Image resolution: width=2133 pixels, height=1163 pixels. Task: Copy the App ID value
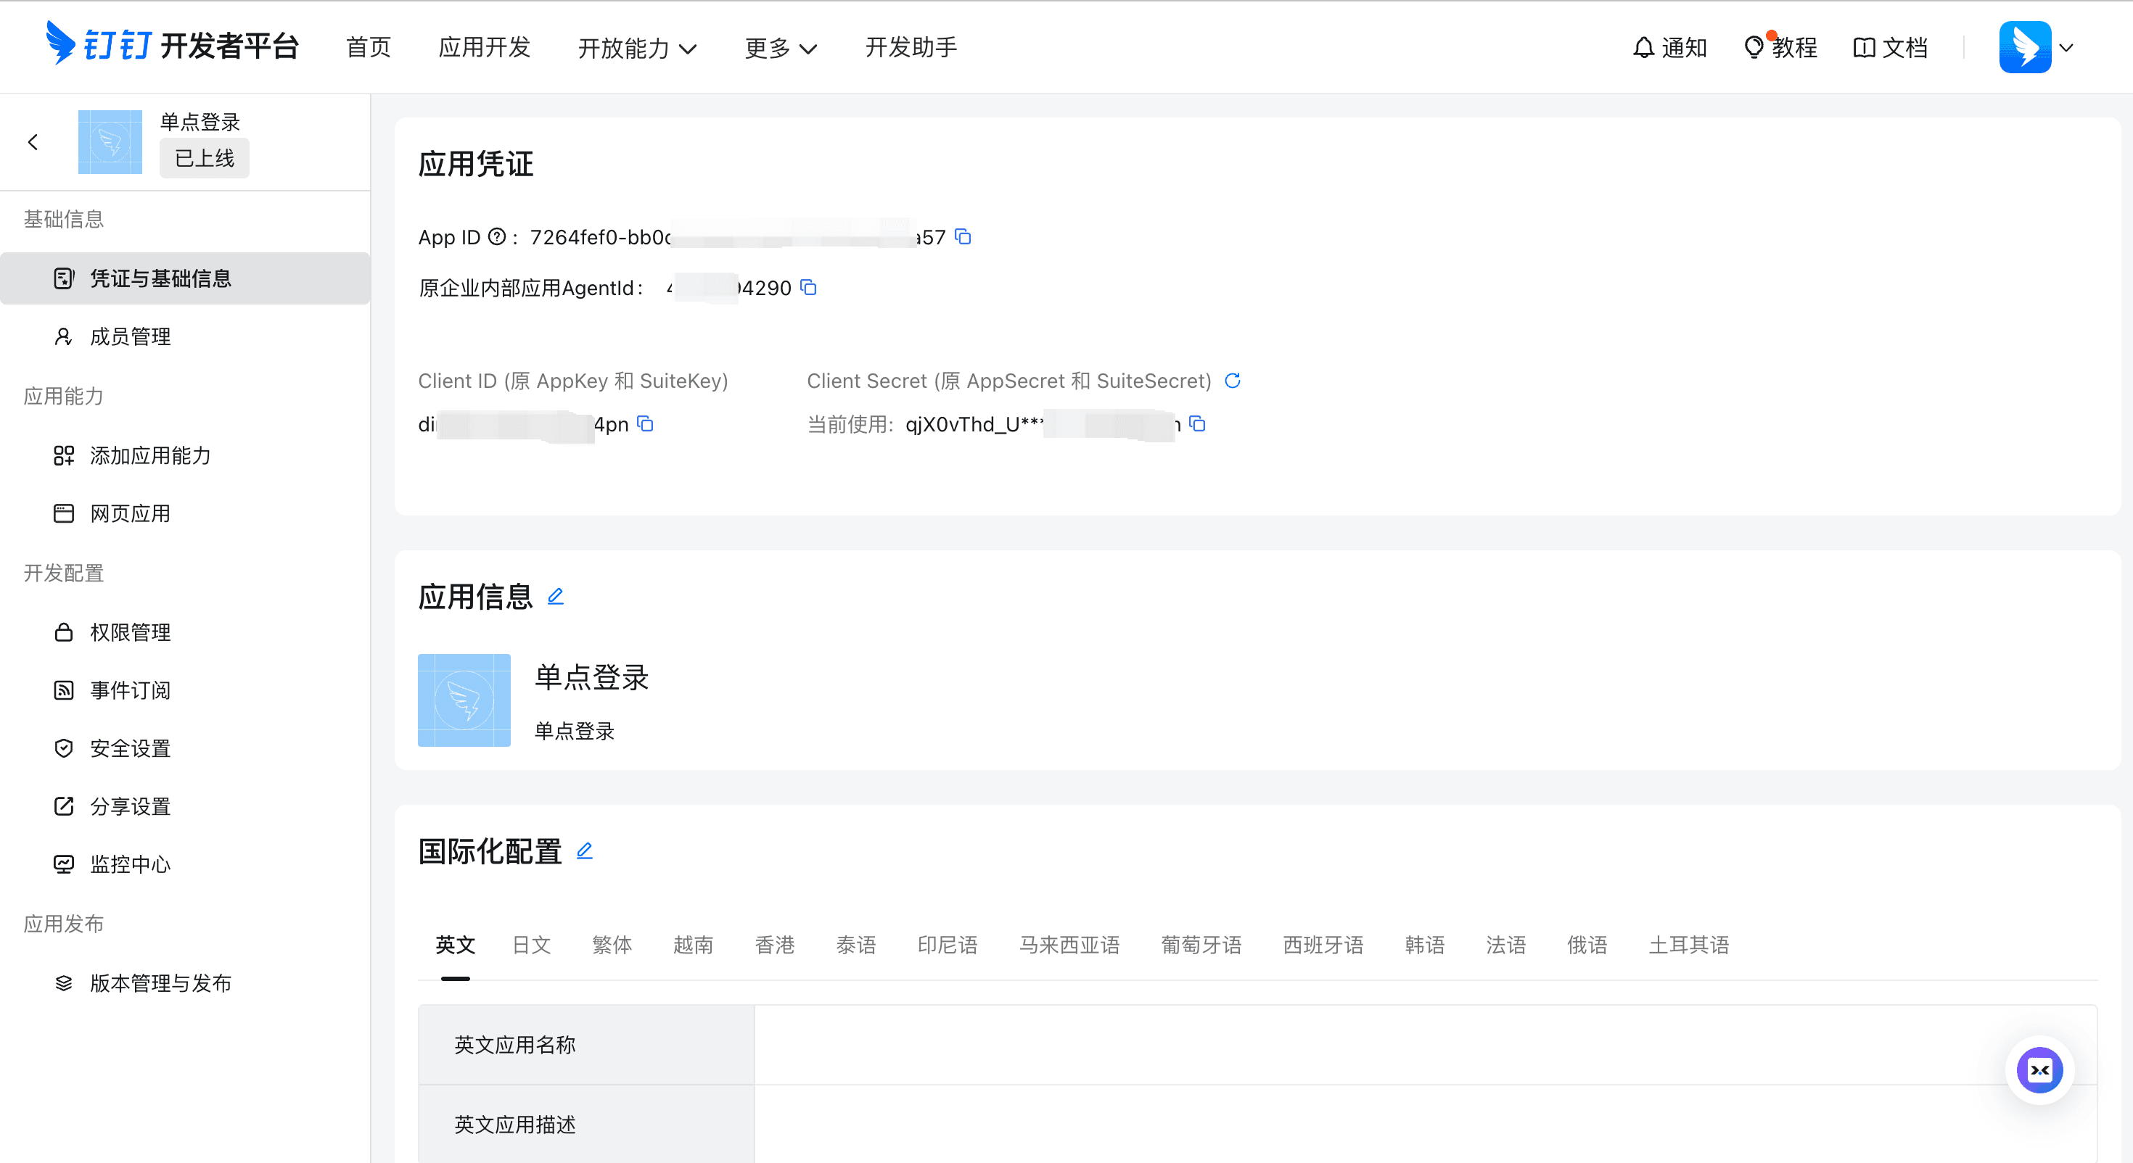pyautogui.click(x=962, y=237)
